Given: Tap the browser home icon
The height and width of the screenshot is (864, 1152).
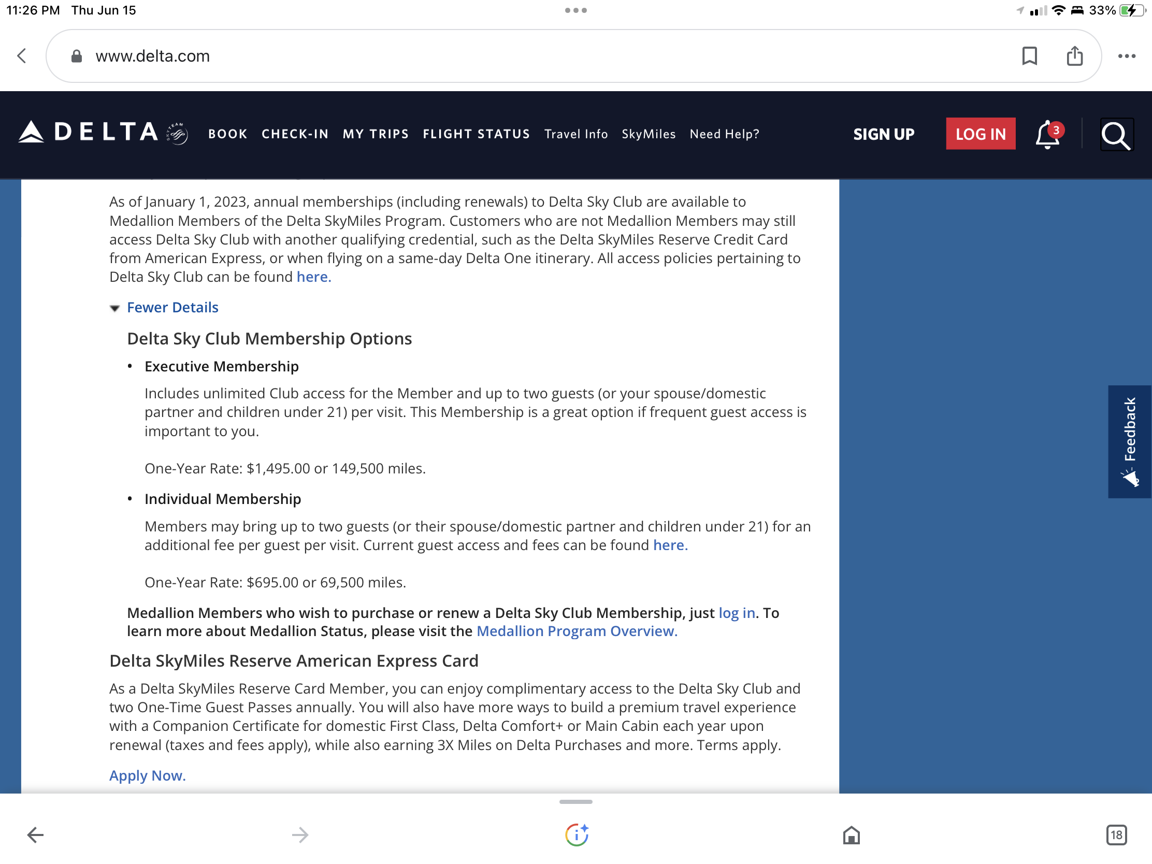Looking at the screenshot, I should tap(851, 835).
